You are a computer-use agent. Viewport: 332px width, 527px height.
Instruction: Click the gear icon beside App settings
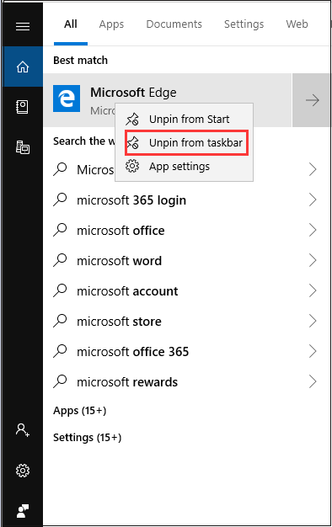(132, 166)
